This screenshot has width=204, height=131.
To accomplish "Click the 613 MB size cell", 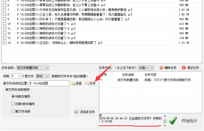I will click(x=184, y=24).
